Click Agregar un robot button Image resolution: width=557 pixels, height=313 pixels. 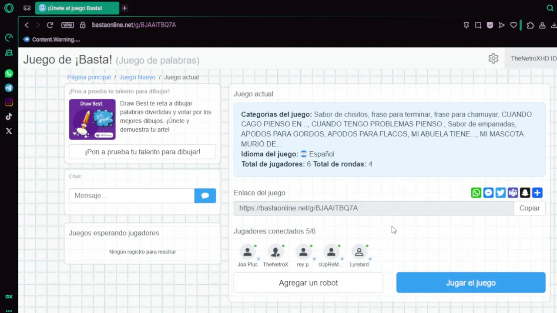point(308,283)
